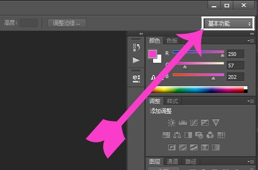Collapse the icon dock using double arrows
Viewport: 258px width, 170px height.
[x=141, y=33]
